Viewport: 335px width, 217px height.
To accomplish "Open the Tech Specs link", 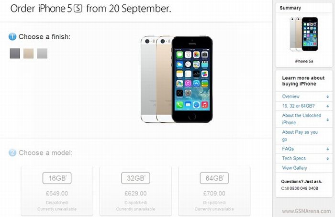I will [294, 158].
